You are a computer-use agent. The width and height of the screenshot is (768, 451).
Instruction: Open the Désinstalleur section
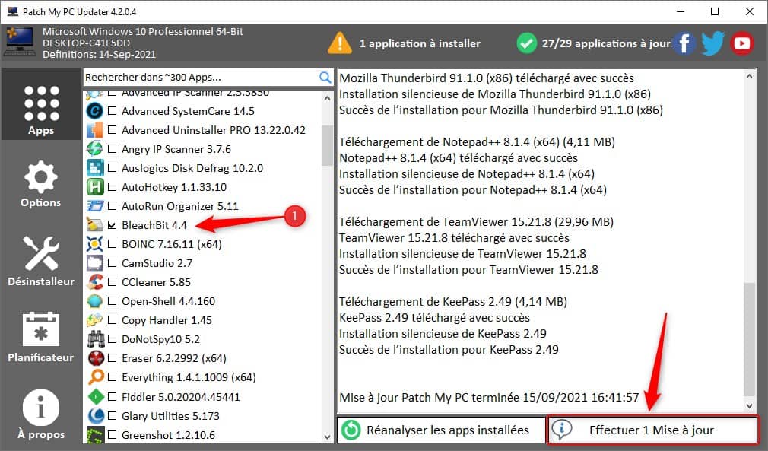pyautogui.click(x=41, y=261)
